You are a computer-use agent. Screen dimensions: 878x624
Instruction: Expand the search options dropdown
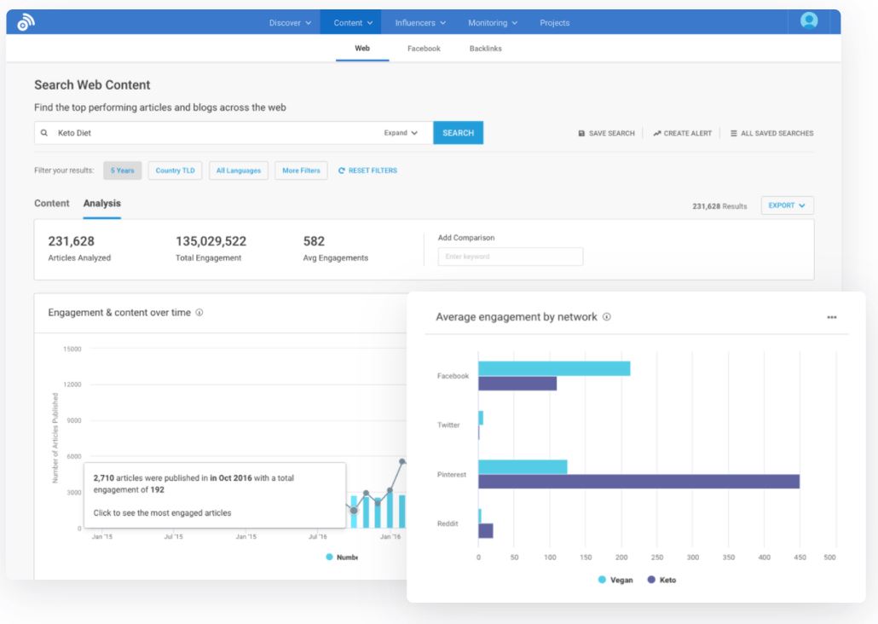pyautogui.click(x=401, y=133)
